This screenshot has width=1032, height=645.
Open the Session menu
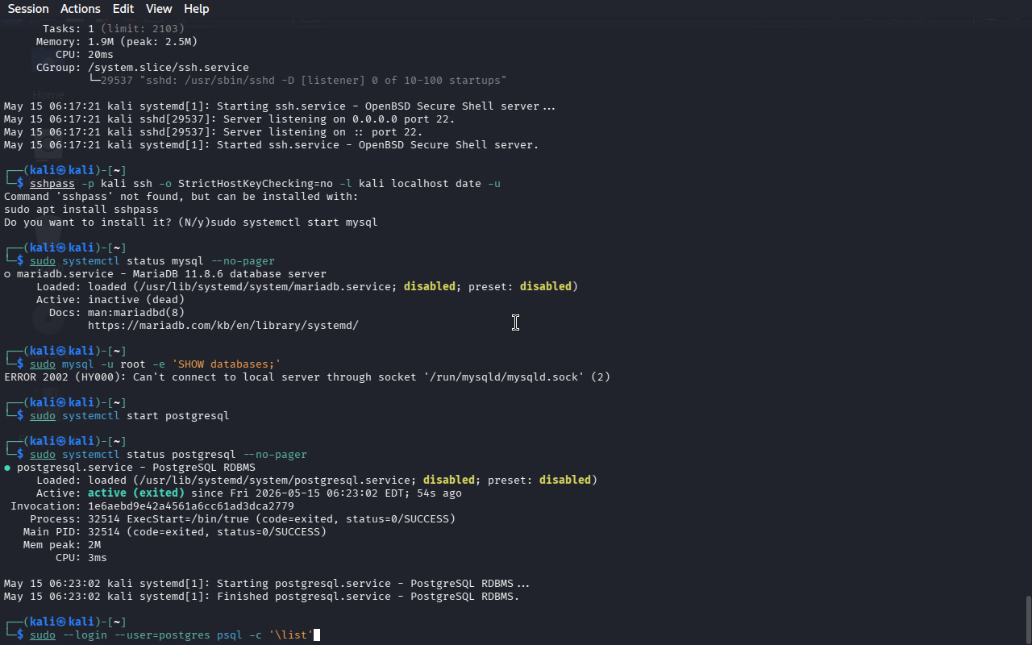tap(28, 9)
